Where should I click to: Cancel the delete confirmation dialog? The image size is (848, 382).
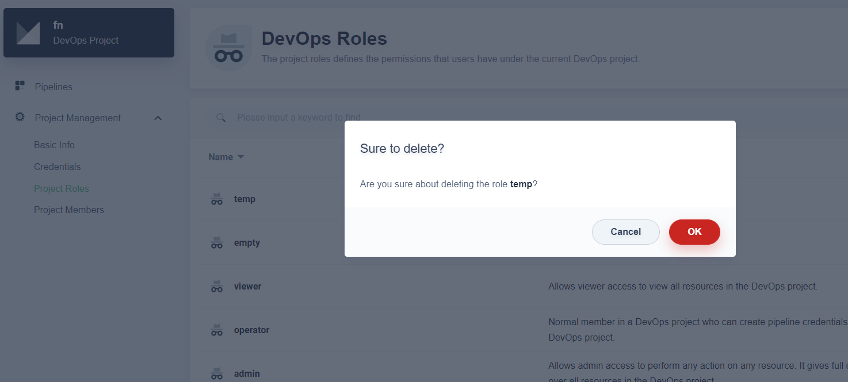coord(625,231)
